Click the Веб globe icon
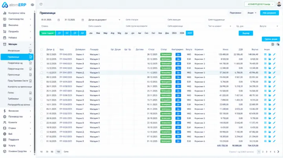The height and width of the screenshot is (158, 283). pyautogui.click(x=5, y=134)
